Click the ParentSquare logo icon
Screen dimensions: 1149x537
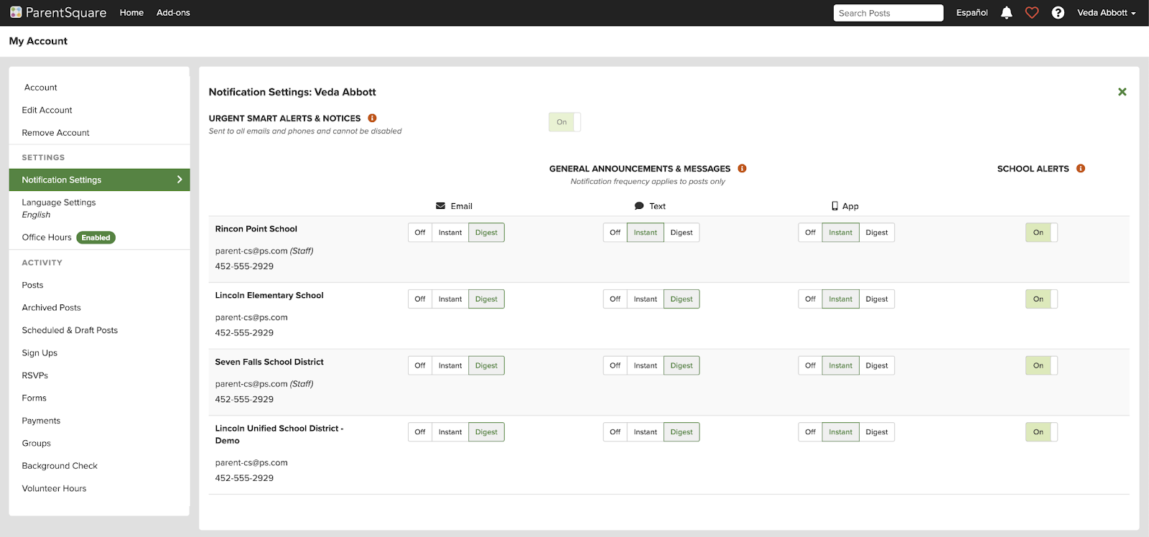tap(16, 12)
